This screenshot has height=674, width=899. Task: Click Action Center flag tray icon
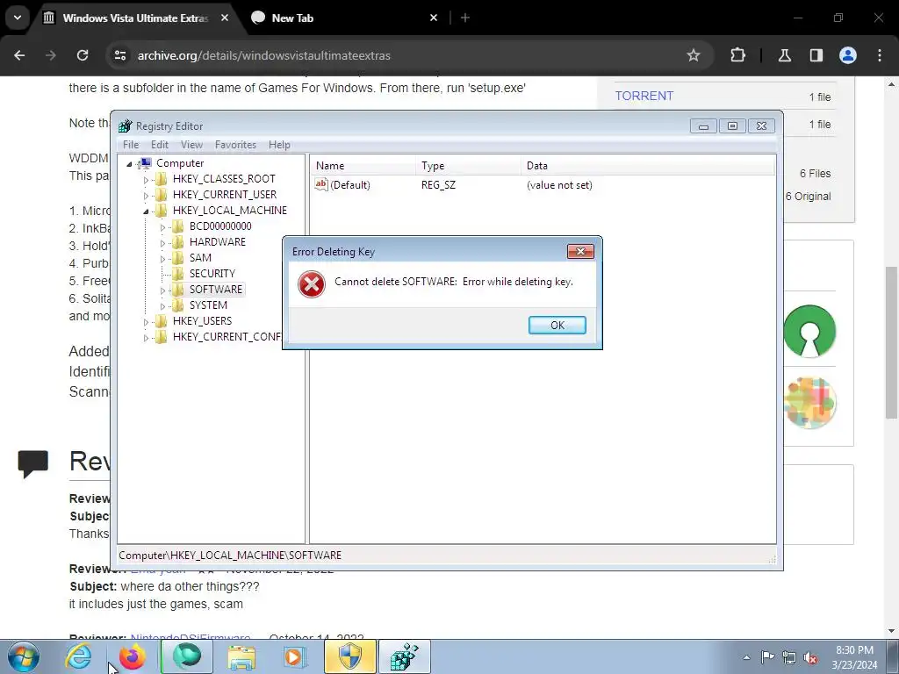tap(767, 657)
